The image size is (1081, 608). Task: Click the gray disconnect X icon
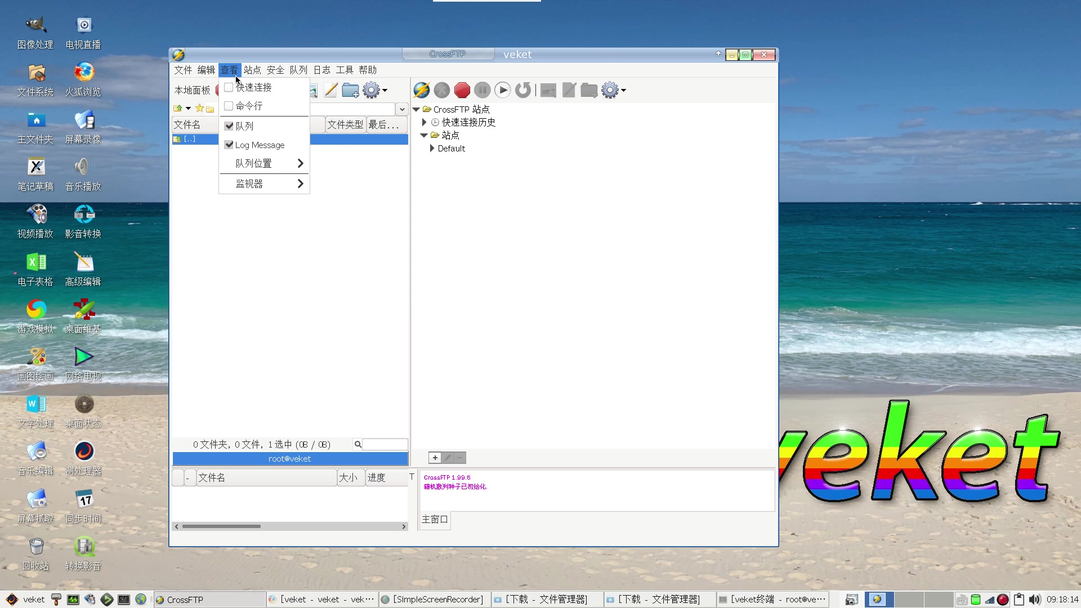442,90
